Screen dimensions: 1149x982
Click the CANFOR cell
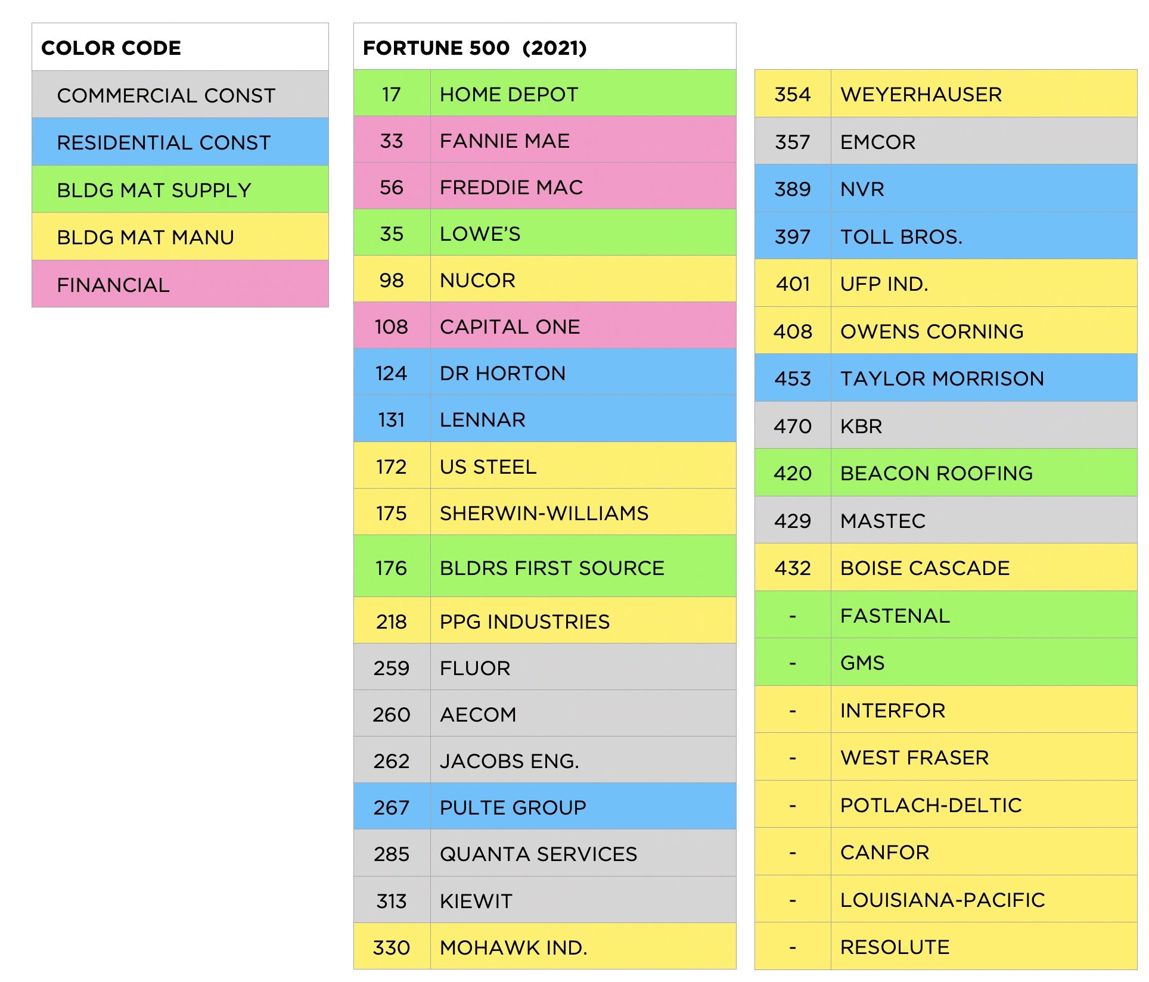[x=984, y=851]
